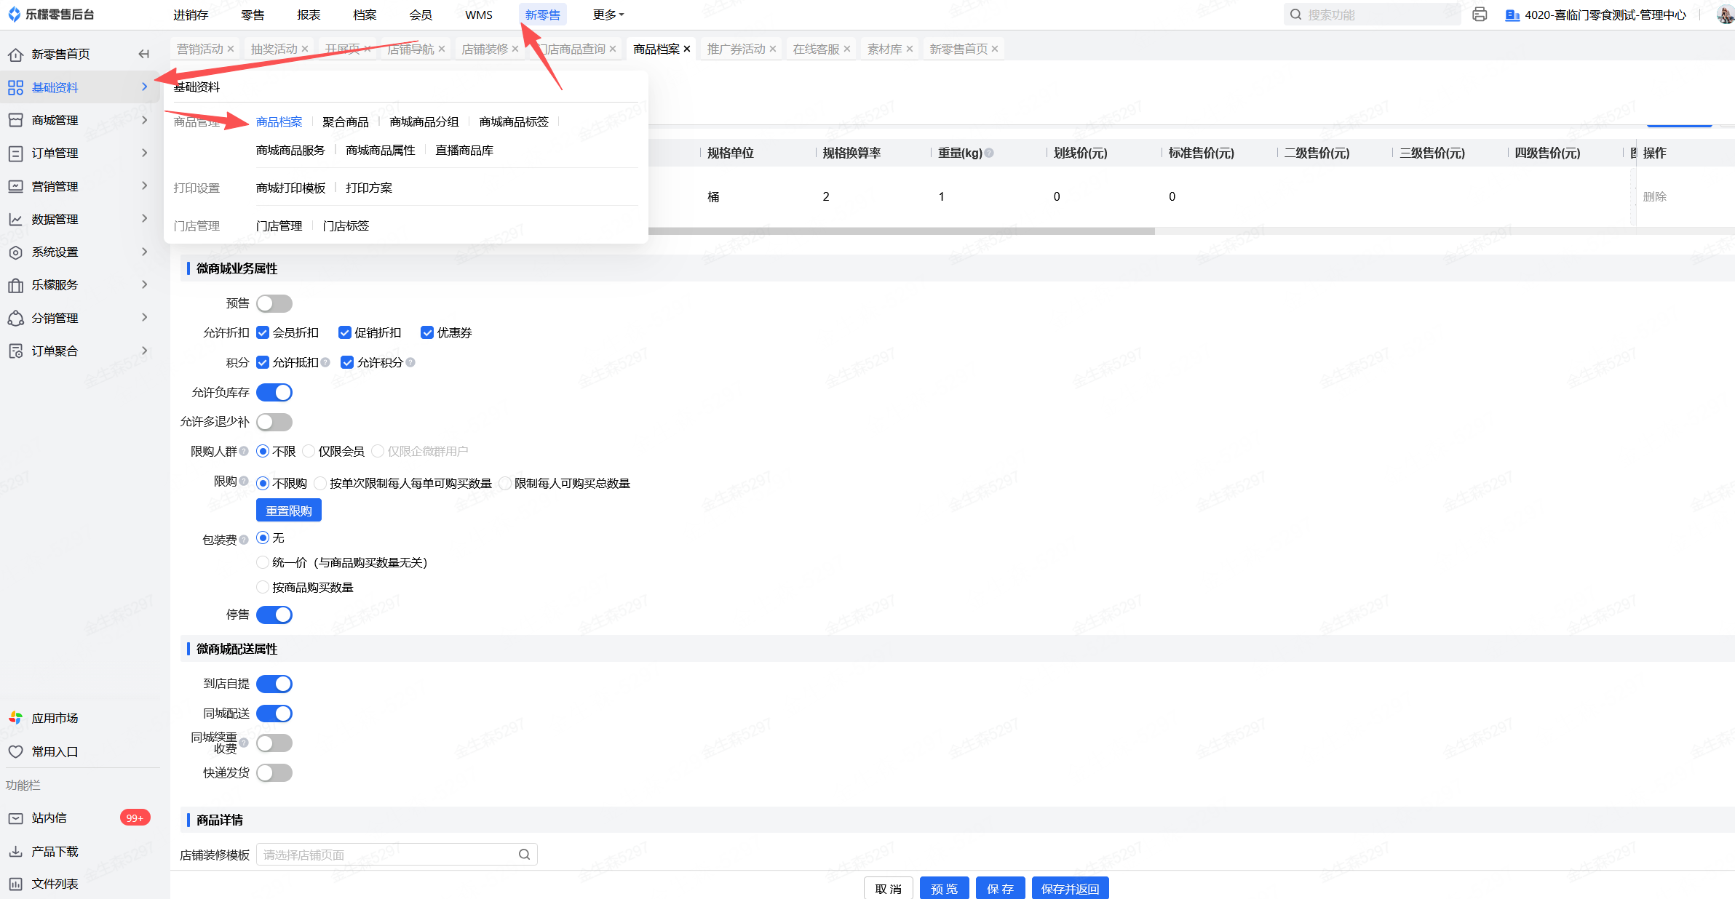The image size is (1735, 899).
Task: Click the 新零售首页 home icon
Action: [15, 55]
